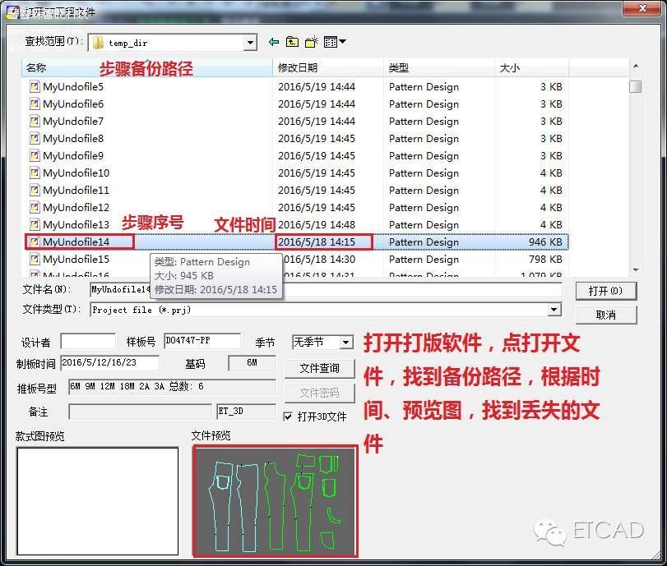The image size is (667, 566).
Task: Open the view menu icon
Action: point(335,42)
